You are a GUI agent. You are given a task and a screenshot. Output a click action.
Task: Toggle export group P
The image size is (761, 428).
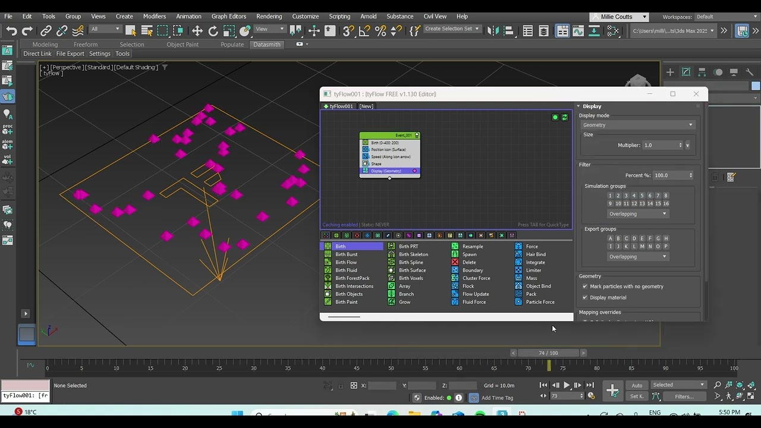(666, 246)
